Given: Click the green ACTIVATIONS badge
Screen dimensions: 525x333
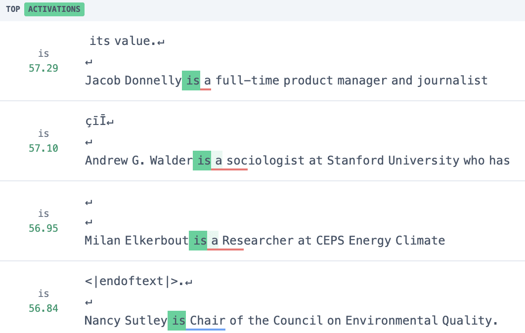Looking at the screenshot, I should [x=54, y=9].
